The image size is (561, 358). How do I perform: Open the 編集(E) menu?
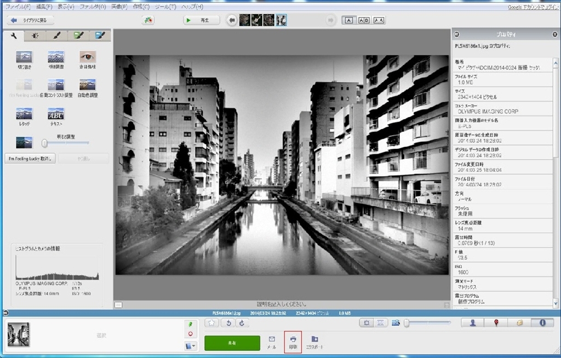[44, 7]
